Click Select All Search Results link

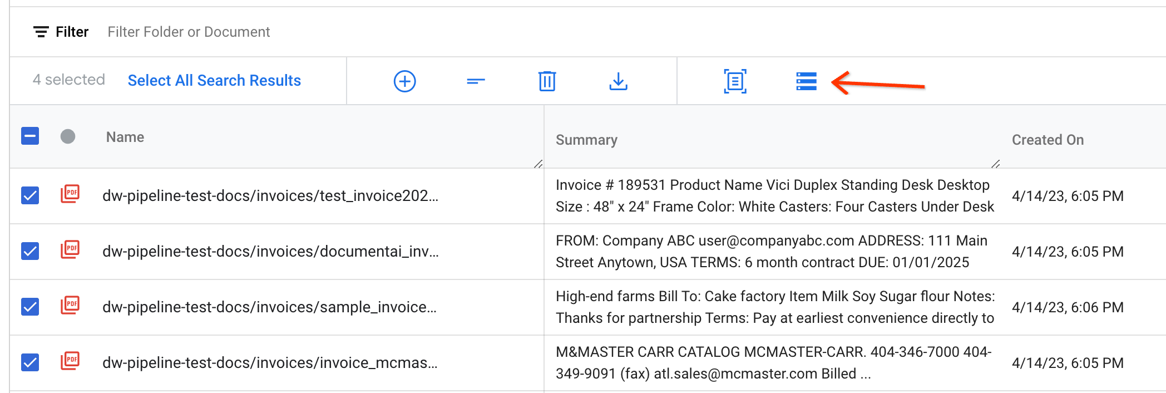[214, 80]
